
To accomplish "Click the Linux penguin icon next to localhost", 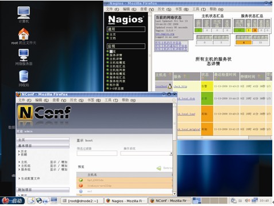I will pyautogui.click(x=170, y=86).
